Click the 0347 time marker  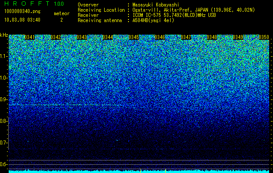point(186,37)
